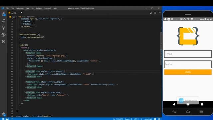Viewport: 213px width, 120px height.
Task: Open the Explorer view in activity bar
Action: pos(4,14)
